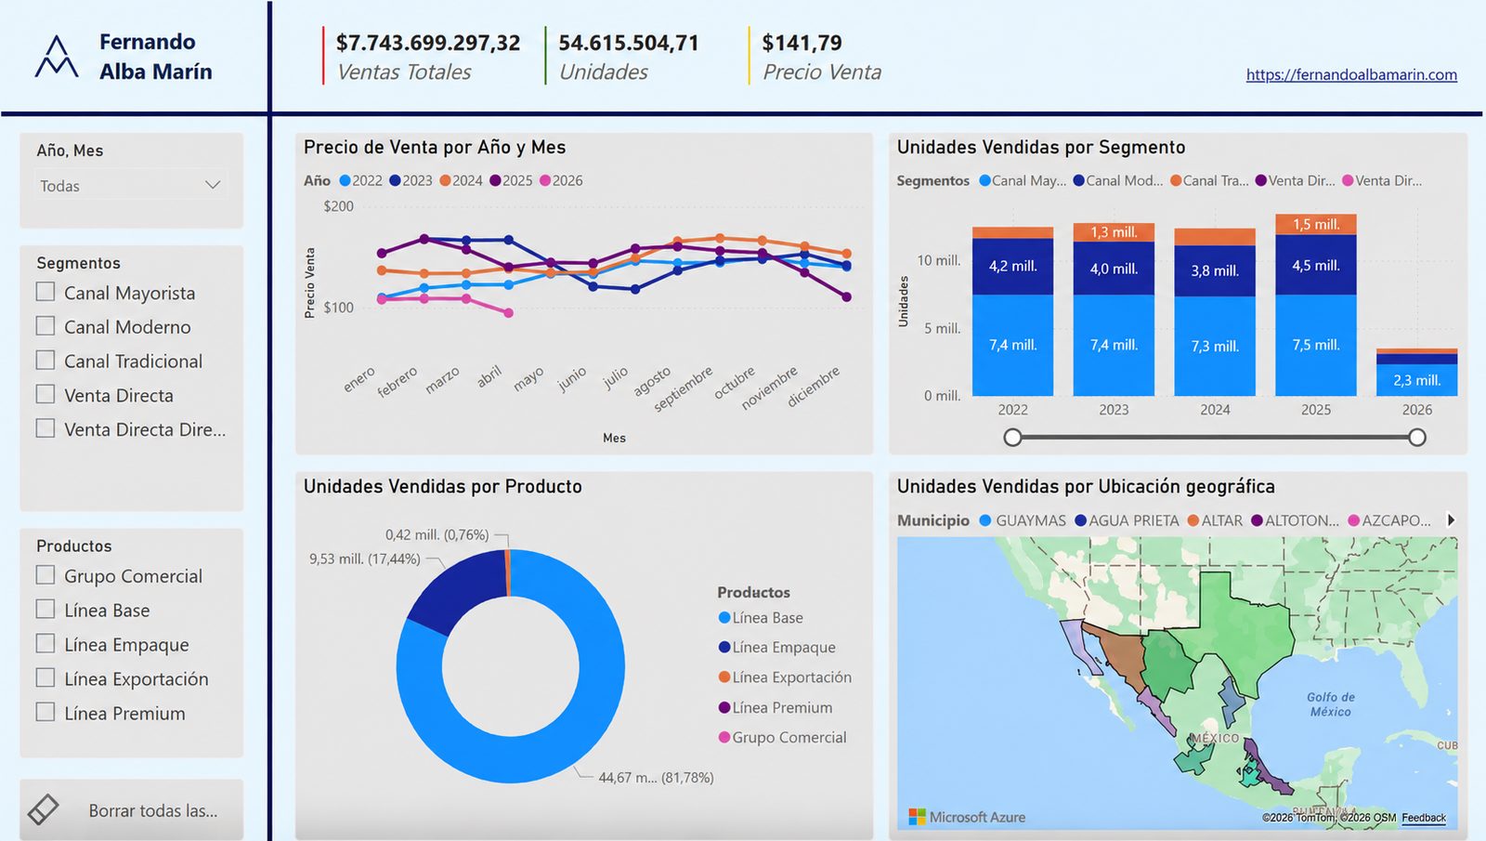The width and height of the screenshot is (1486, 841).
Task: Click the Fernando Alba Marín logo icon
Action: pos(57,57)
